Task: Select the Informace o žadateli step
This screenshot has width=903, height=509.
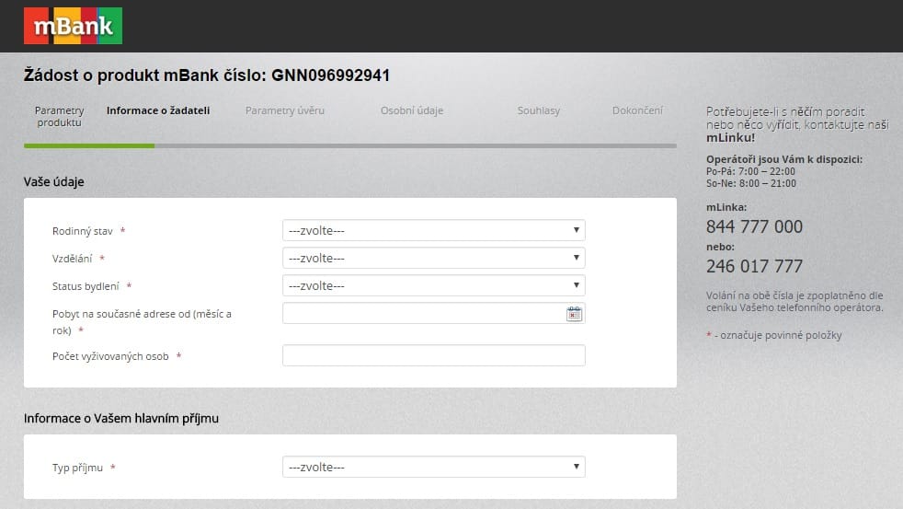Action: point(158,110)
